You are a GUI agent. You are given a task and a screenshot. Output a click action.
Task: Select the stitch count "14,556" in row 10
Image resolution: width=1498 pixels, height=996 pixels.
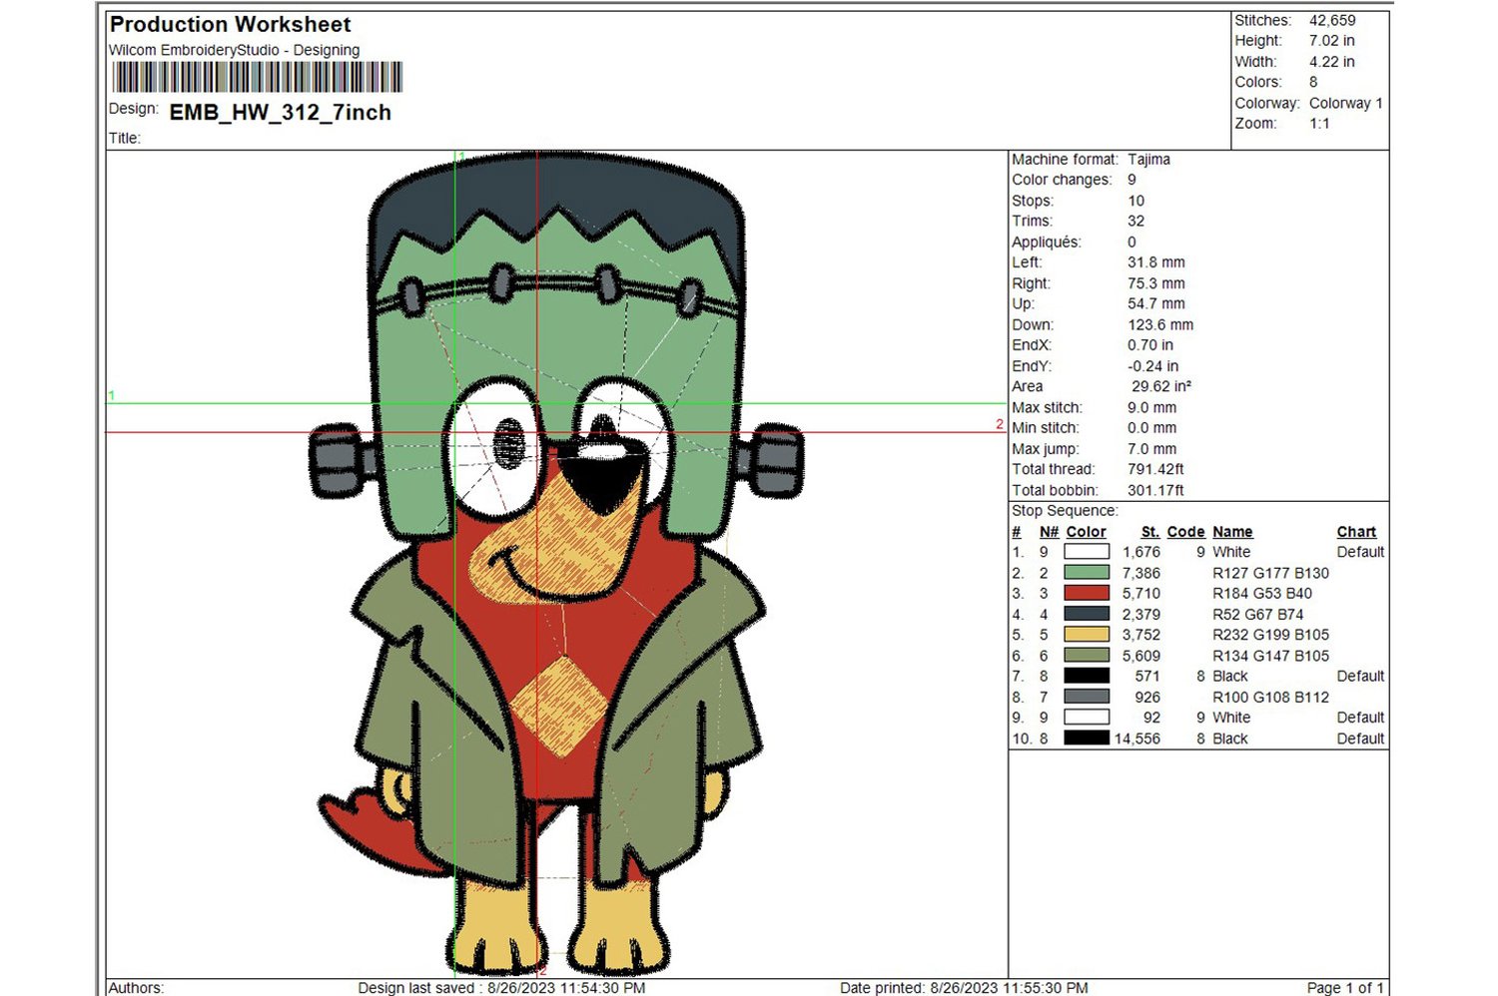click(x=1137, y=739)
